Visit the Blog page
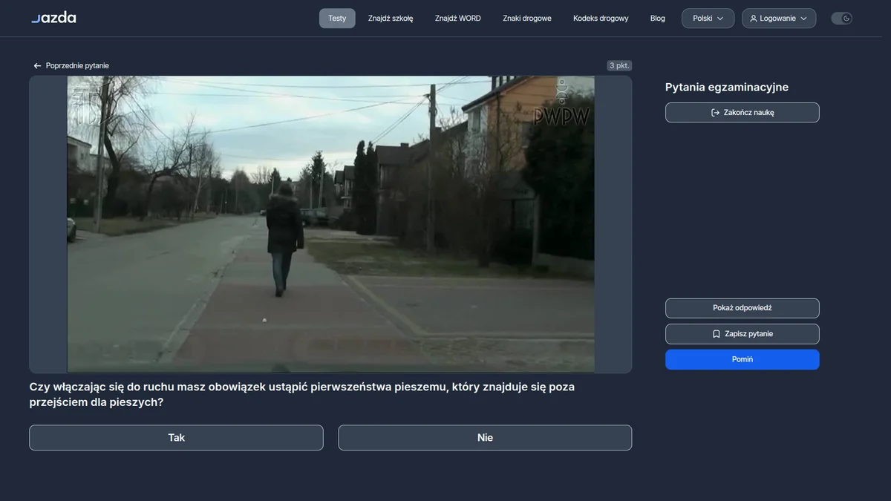 658,19
